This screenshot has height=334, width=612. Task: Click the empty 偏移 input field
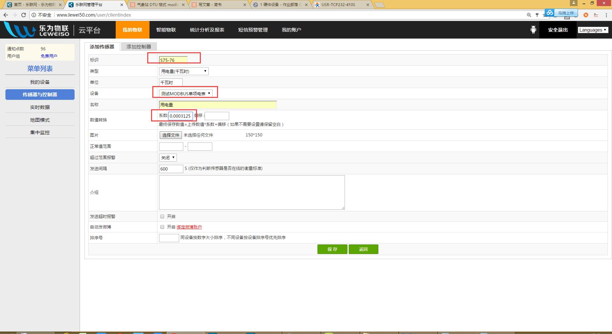(217, 116)
